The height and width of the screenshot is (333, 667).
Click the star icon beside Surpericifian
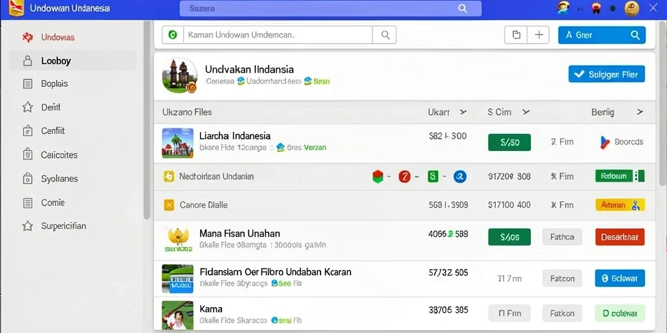click(x=27, y=226)
